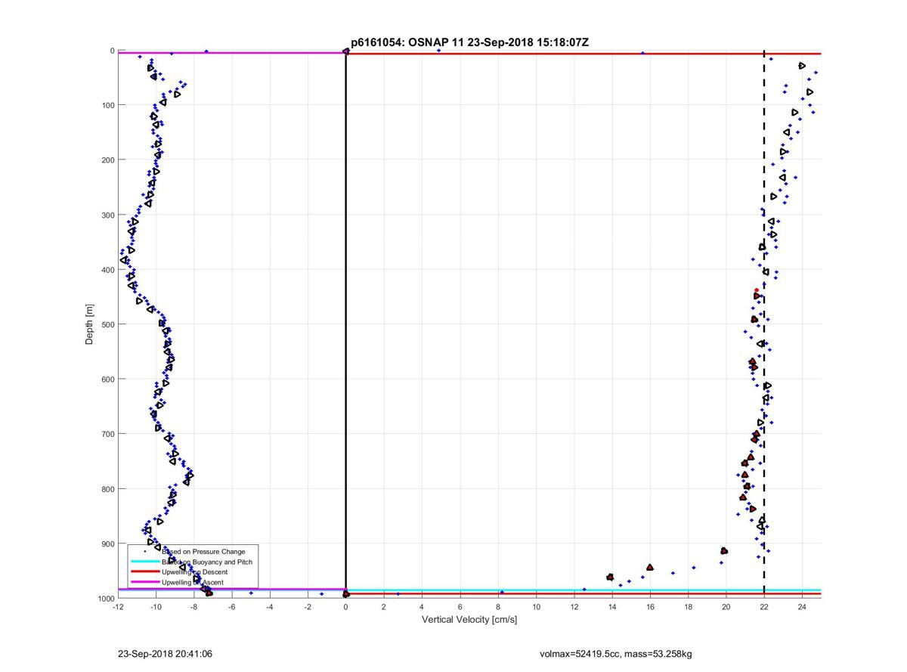Screen dimensions: 907x672
Task: Click the velocity axis tick label "-6"
Action: [x=231, y=606]
